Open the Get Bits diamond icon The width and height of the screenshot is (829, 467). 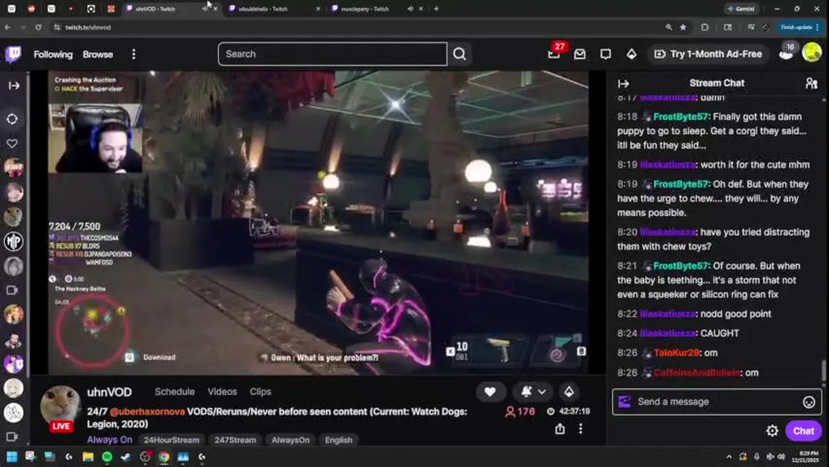(x=631, y=54)
